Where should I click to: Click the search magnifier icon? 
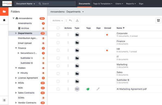pos(40,4)
